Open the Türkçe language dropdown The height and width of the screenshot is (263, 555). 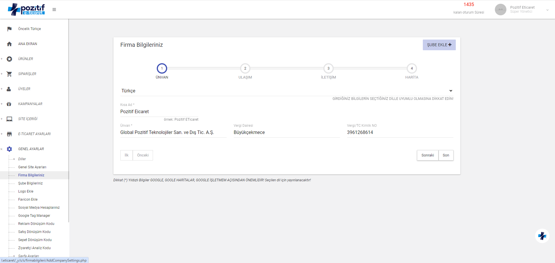(287, 91)
